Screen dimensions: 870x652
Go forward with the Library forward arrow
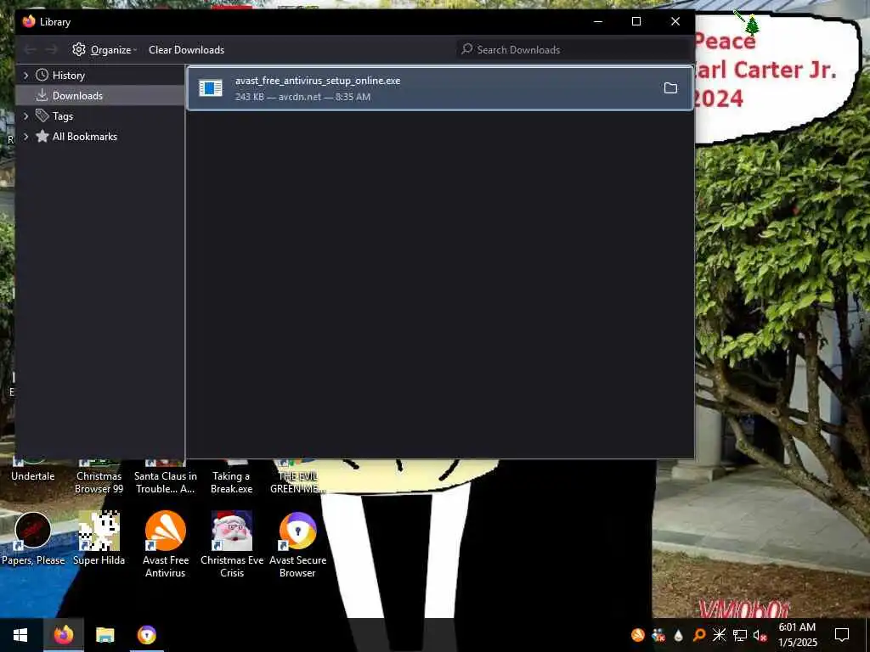pos(51,50)
